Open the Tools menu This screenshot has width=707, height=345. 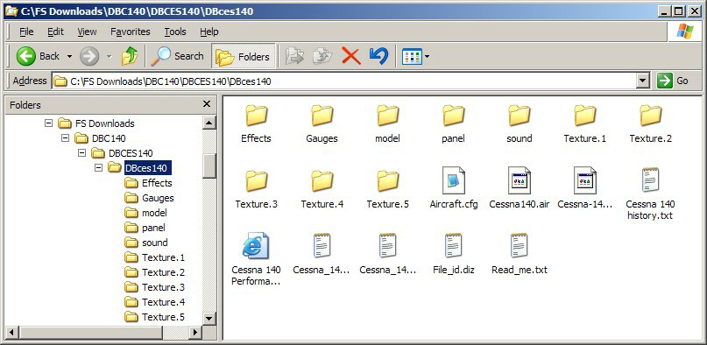tap(175, 32)
